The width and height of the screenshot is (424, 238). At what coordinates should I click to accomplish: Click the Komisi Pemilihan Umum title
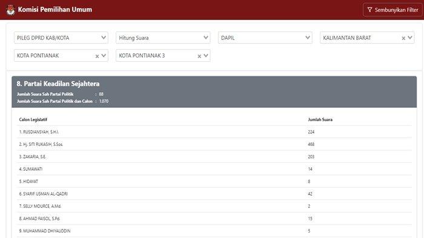(55, 10)
